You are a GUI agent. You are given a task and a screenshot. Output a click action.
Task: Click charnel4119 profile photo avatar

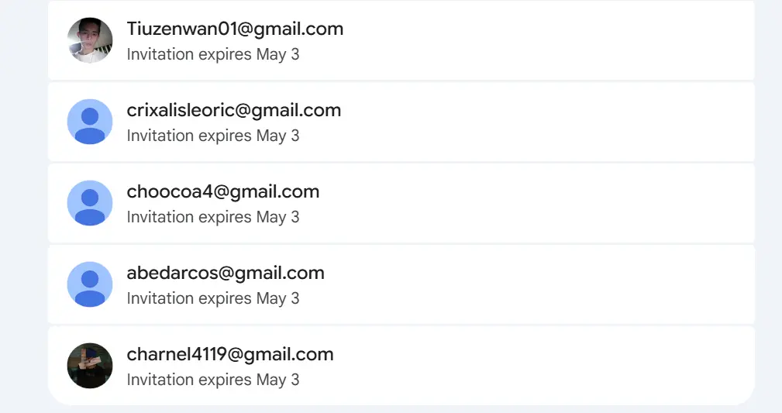pos(90,366)
